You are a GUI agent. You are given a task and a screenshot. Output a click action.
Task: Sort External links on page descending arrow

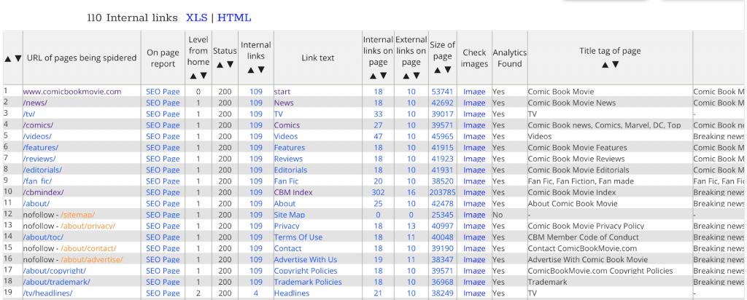(417, 76)
